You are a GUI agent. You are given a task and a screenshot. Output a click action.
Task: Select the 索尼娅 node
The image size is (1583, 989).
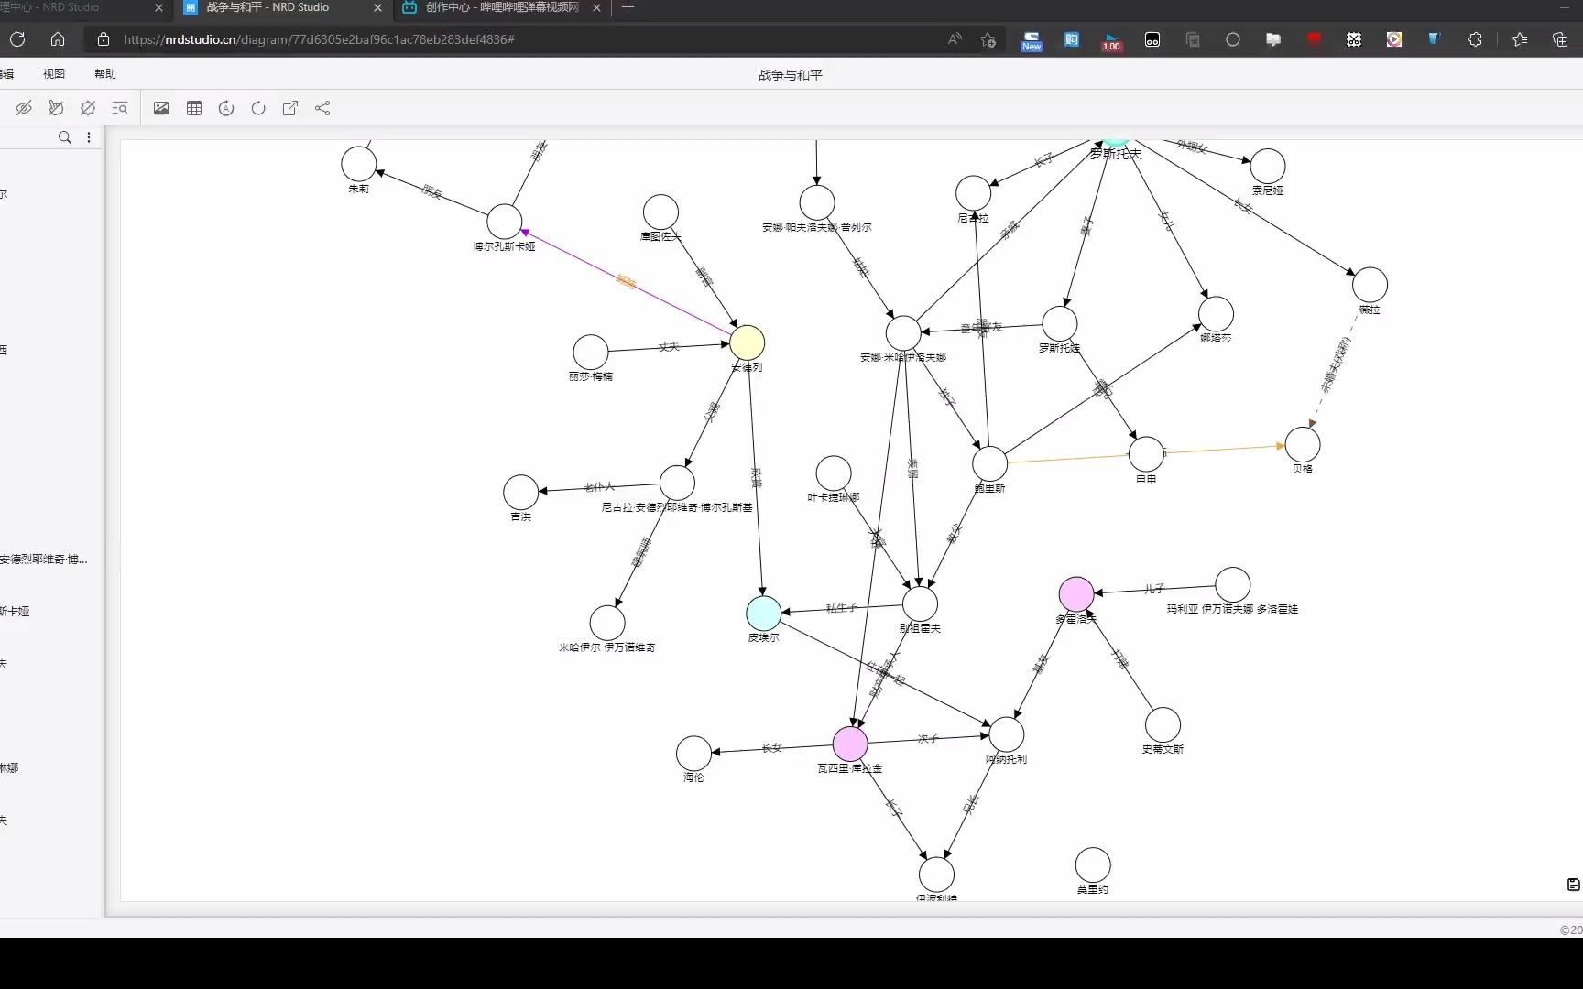coord(1268,166)
